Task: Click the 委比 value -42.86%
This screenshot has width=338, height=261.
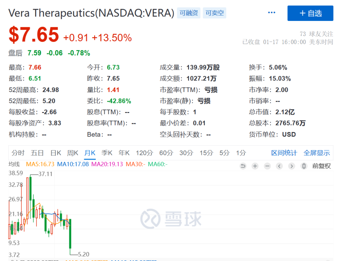Action: [x=119, y=101]
